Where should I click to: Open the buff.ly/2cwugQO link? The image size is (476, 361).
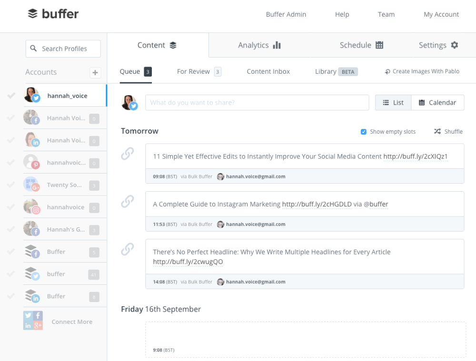pos(188,262)
